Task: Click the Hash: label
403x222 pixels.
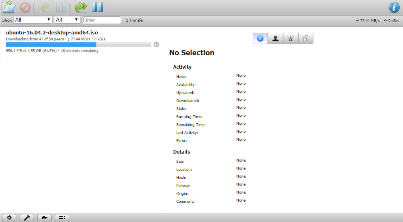Action: (x=181, y=178)
